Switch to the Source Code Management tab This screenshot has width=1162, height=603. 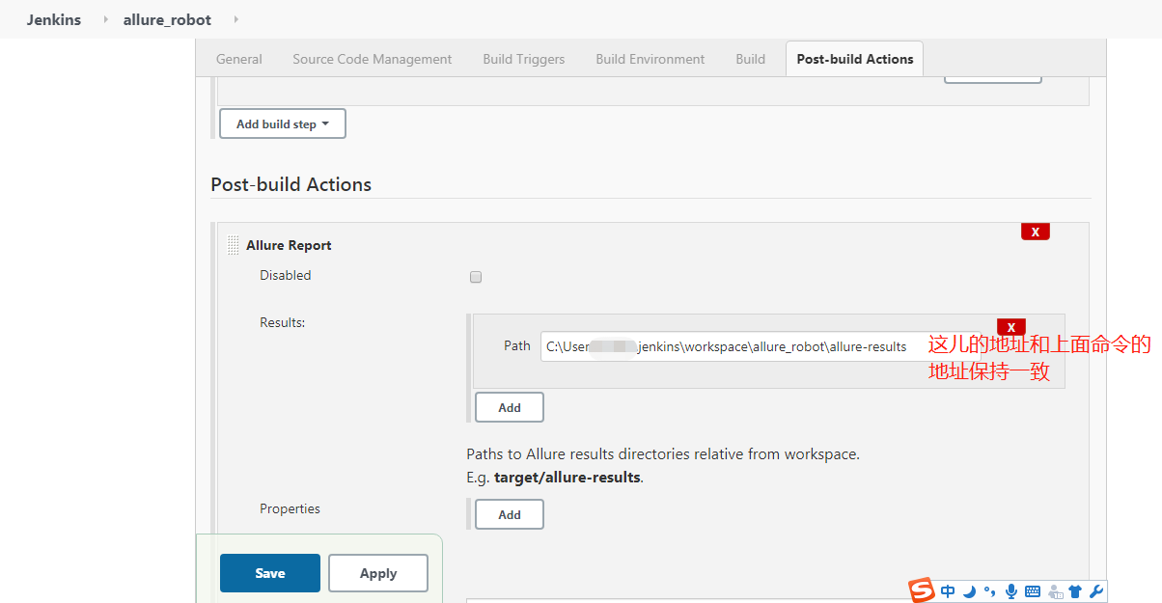372,59
